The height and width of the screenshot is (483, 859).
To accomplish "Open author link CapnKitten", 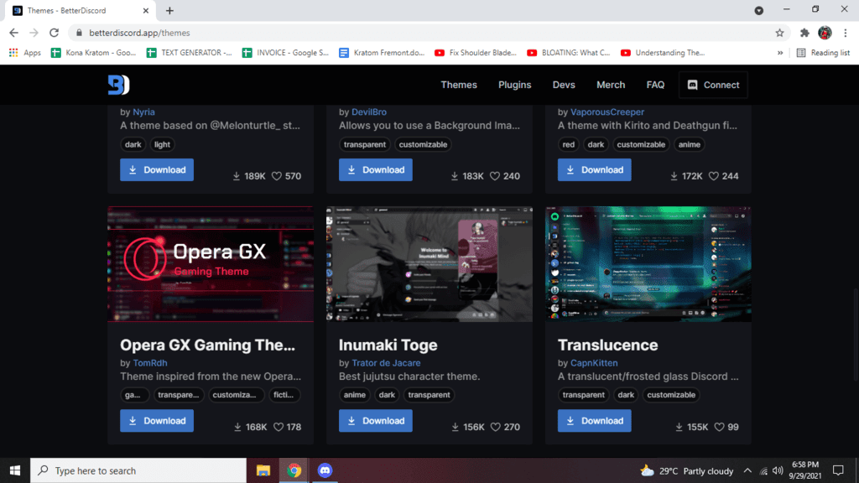I will coord(594,363).
